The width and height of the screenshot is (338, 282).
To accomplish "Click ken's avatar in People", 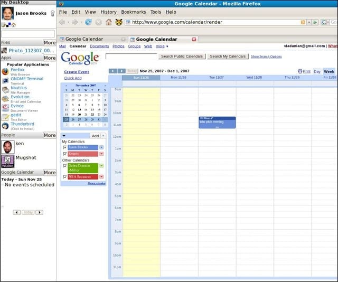I will click(8, 147).
